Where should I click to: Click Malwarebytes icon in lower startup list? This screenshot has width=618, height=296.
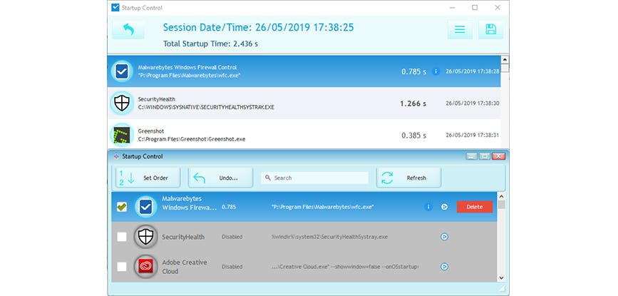tap(146, 207)
